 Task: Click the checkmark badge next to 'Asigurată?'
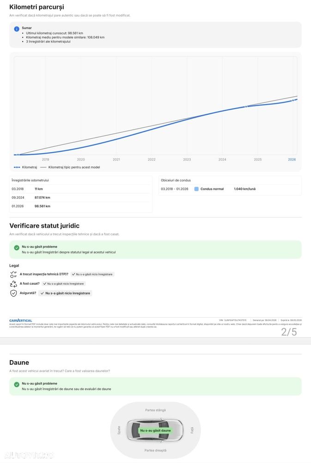coord(65,293)
